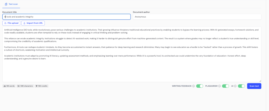
Task: Turn off the Plagiarism toggle
Action: pos(225,86)
